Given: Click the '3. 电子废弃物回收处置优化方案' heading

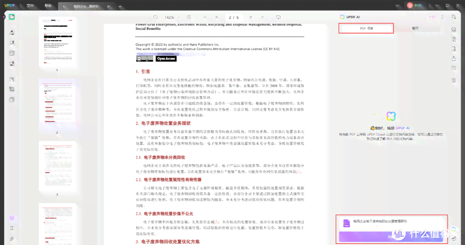Looking at the screenshot, I should point(168,242).
